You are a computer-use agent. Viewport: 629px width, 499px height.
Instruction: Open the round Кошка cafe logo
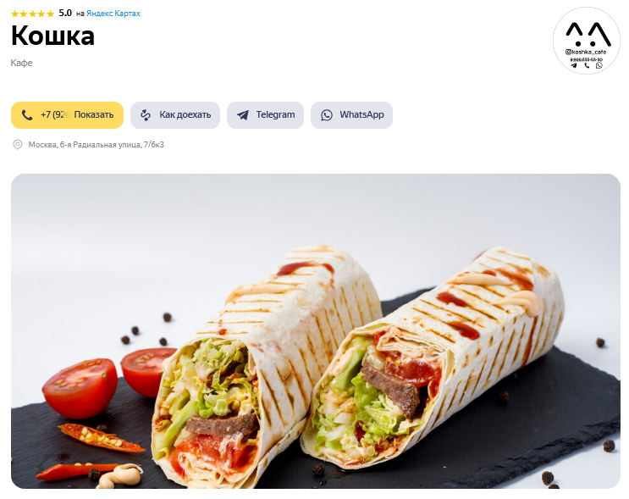(x=587, y=41)
